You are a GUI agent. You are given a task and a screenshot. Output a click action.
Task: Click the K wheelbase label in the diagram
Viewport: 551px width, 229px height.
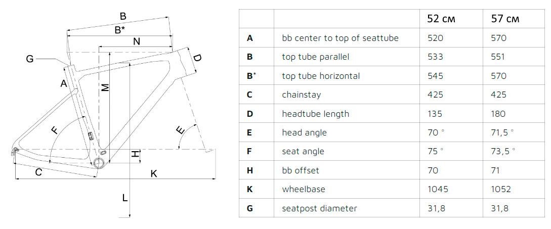tap(154, 173)
